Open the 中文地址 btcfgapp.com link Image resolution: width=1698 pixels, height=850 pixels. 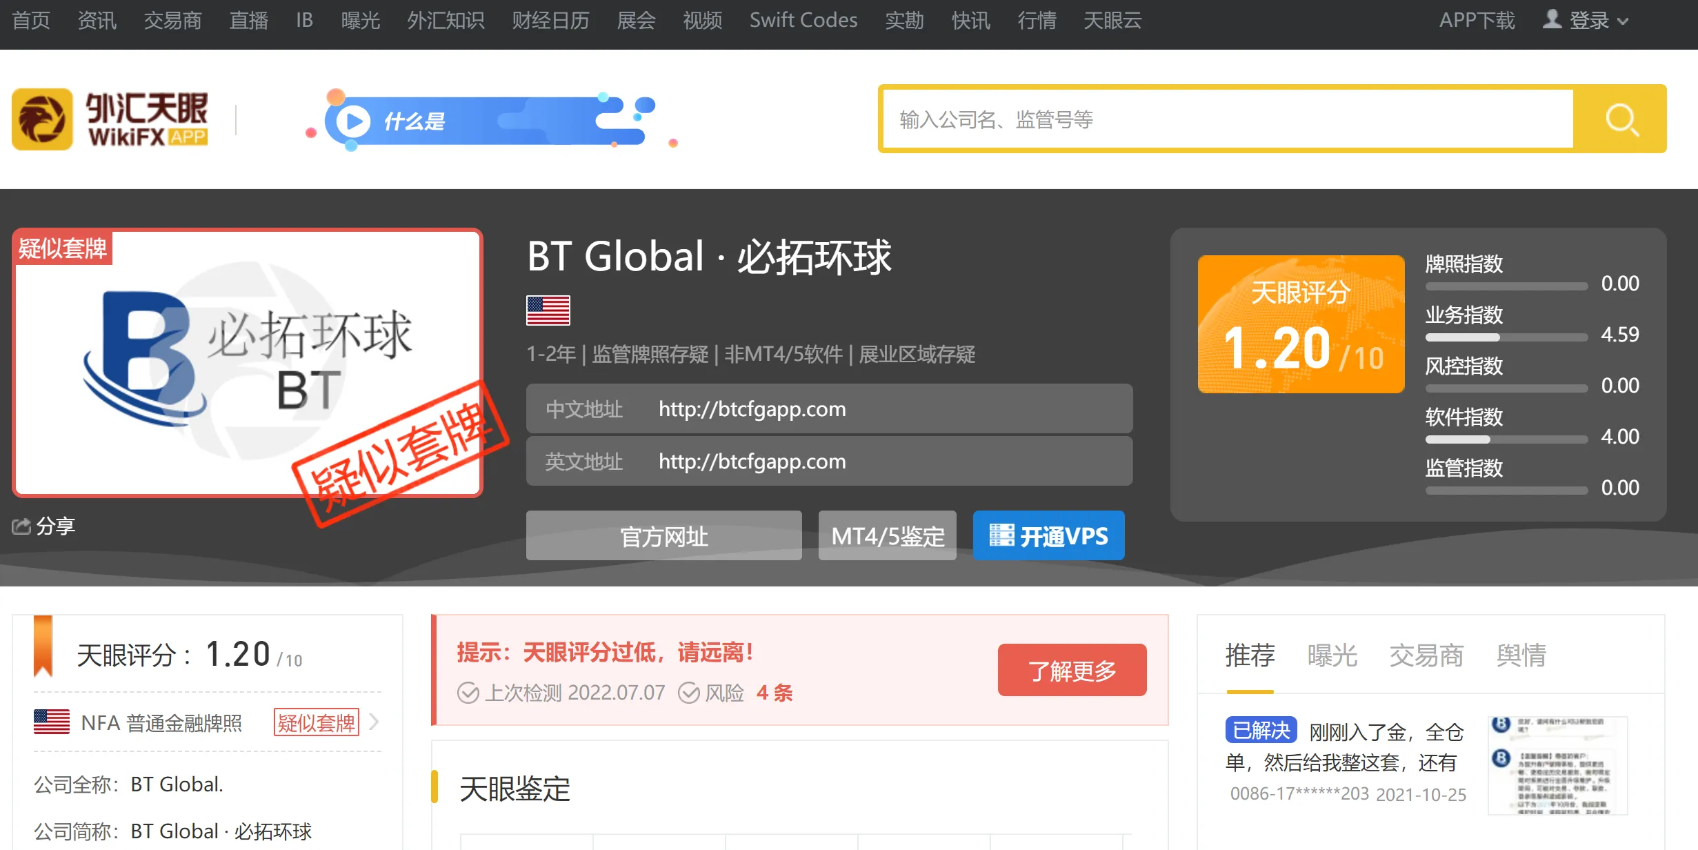click(x=752, y=409)
